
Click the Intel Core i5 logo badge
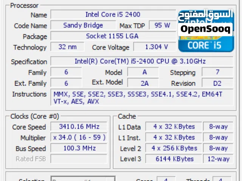pos(206,31)
